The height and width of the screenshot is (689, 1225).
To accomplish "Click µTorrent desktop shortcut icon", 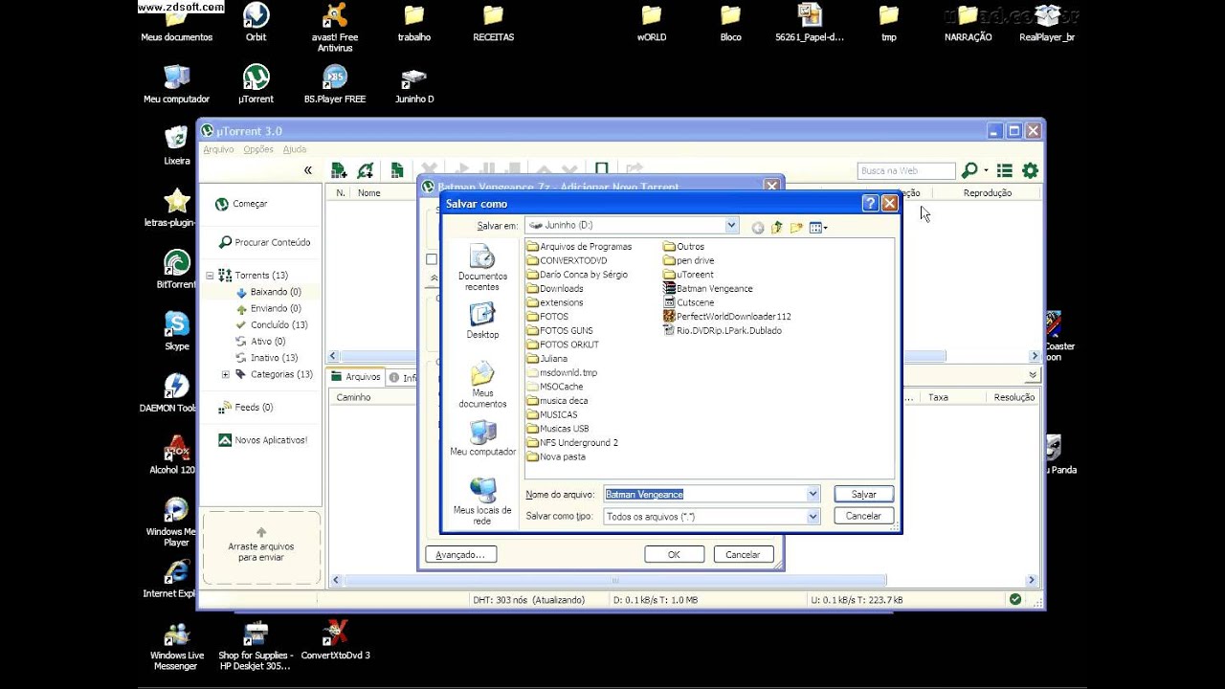I will 256,84.
